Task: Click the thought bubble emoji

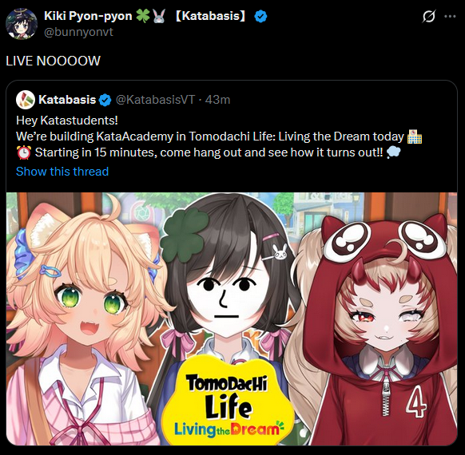Action: tap(394, 152)
